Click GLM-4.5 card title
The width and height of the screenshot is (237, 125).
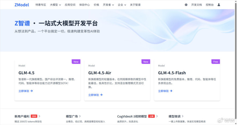(x=26, y=73)
